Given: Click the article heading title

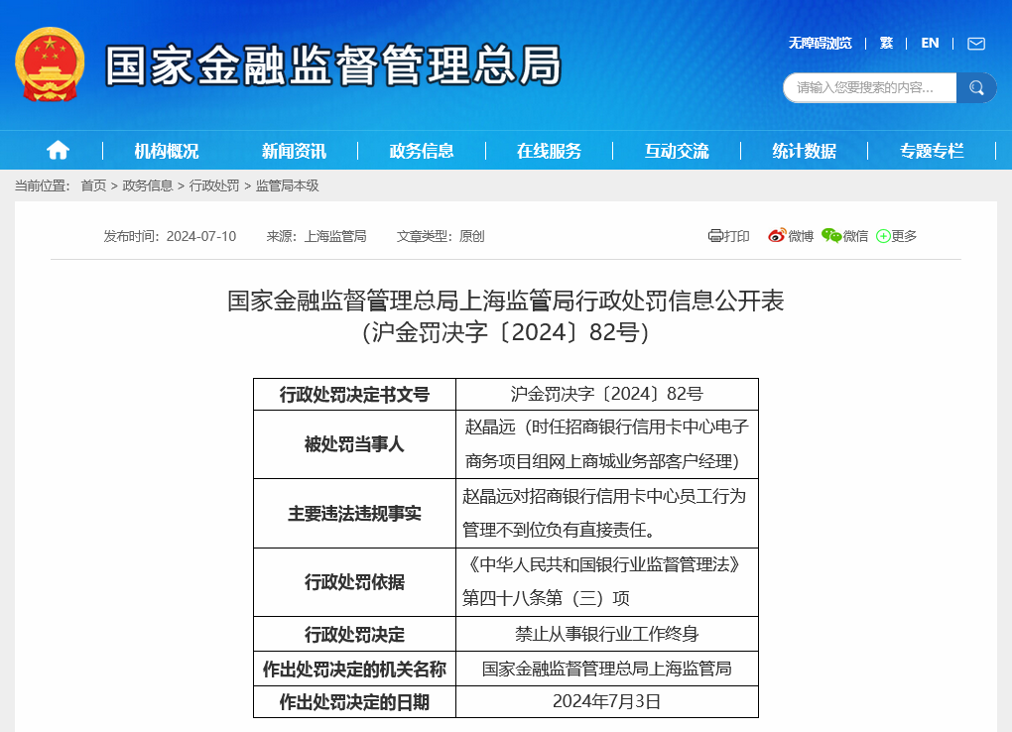Looking at the screenshot, I should pos(505,316).
